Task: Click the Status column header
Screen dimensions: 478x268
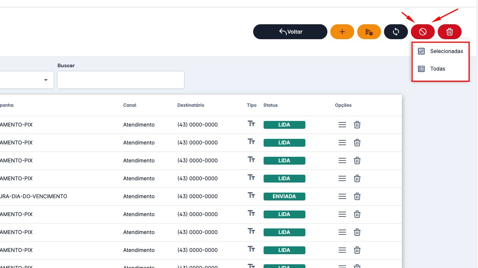Action: (x=270, y=105)
